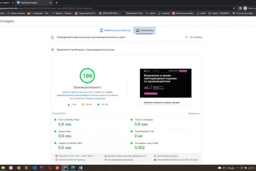The width and height of the screenshot is (256, 171).
Task: Open Visual Studio Code from the taskbar
Action: [x=34, y=168]
